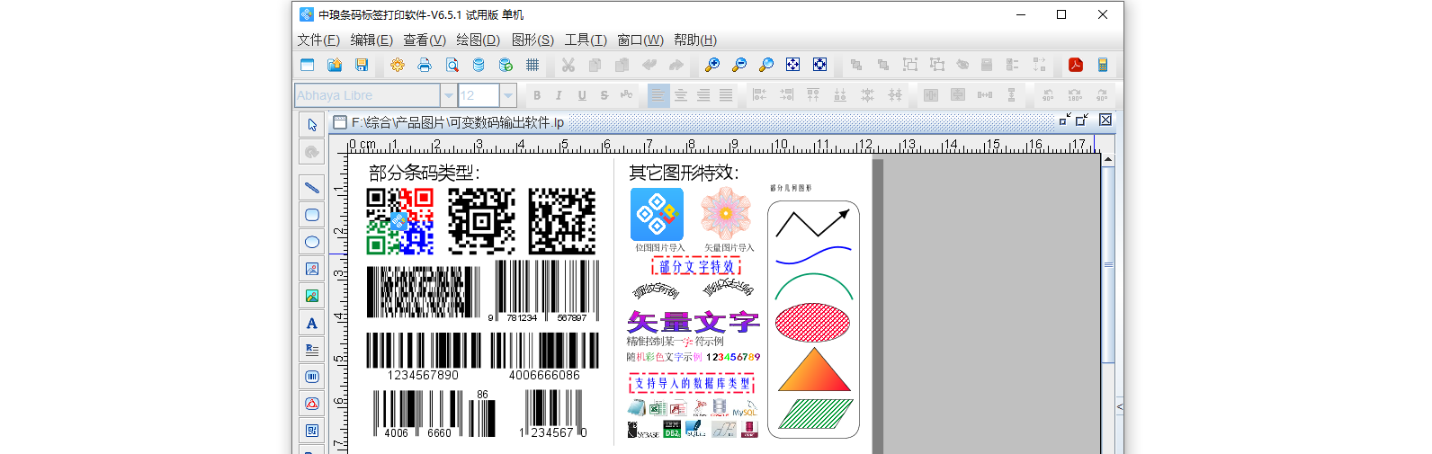Close the document tab panel
1432x454 pixels.
1105,120
